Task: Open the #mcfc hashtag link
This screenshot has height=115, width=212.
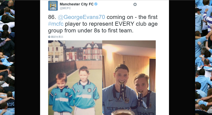Action: coord(56,24)
